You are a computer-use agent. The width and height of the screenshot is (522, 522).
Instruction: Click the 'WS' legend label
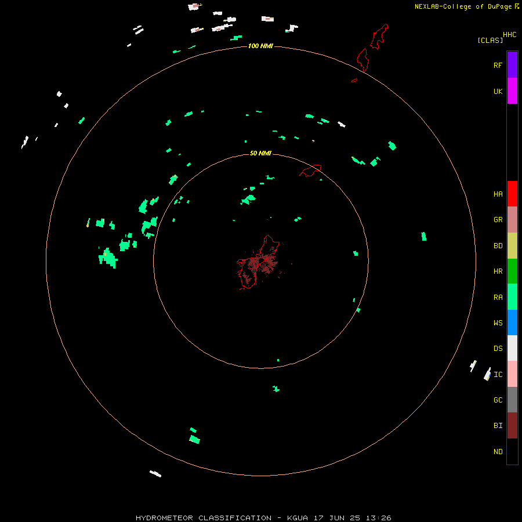coord(498,322)
